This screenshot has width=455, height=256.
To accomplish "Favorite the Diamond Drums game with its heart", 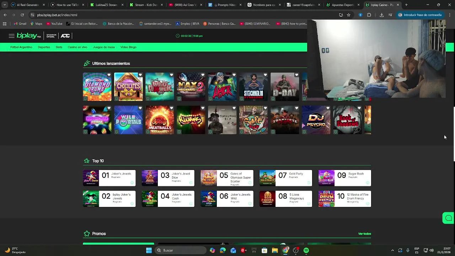I will 109,75.
